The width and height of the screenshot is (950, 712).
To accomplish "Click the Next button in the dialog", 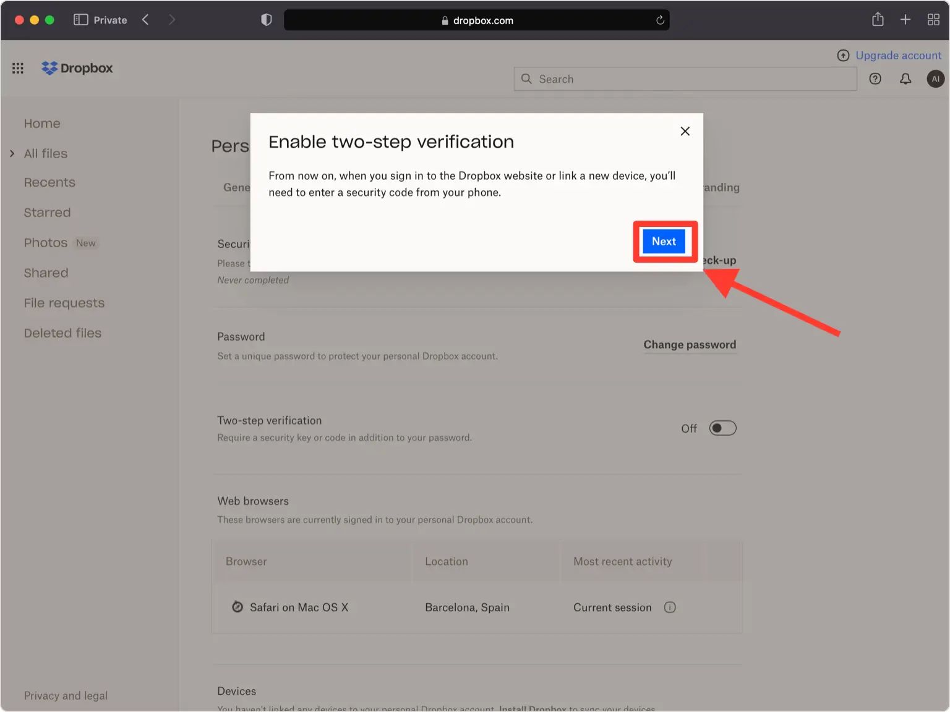I will coord(664,242).
